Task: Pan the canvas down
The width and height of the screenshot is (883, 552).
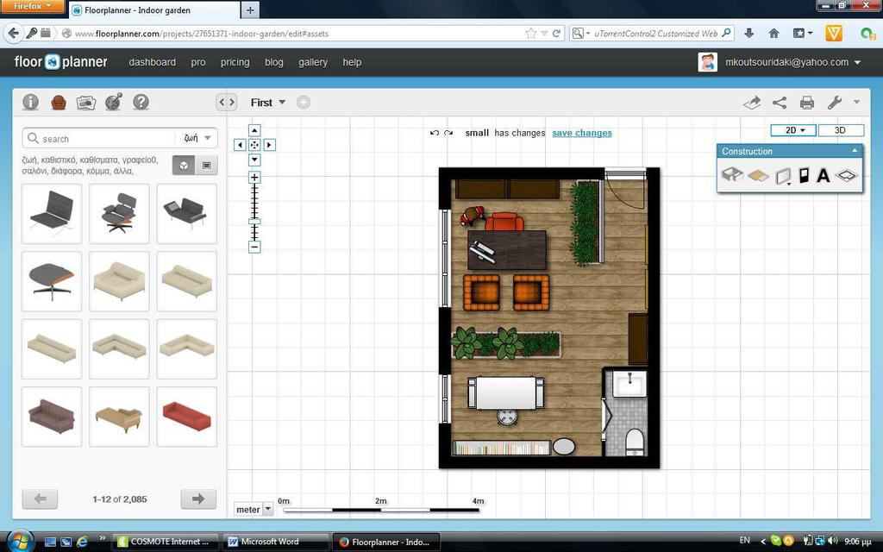Action: 254,160
